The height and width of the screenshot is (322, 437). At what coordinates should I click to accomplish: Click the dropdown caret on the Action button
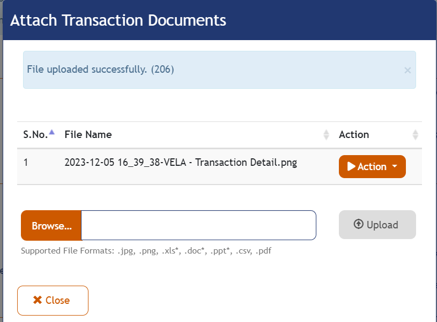tap(394, 166)
